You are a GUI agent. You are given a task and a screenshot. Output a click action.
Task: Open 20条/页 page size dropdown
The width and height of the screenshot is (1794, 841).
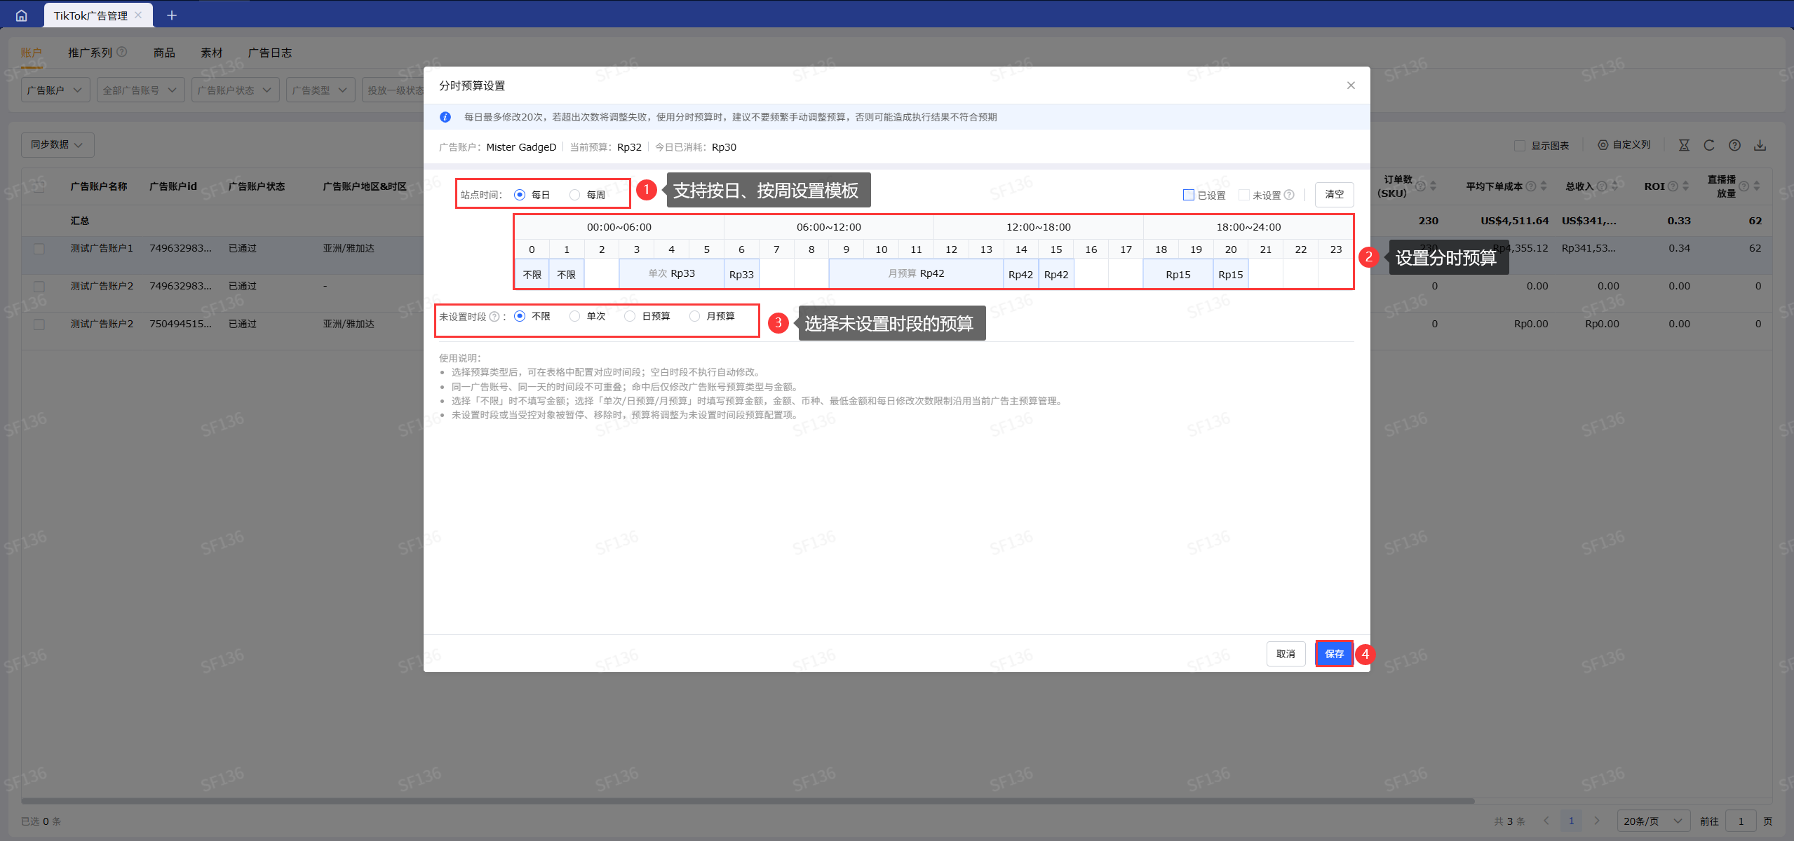1654,821
